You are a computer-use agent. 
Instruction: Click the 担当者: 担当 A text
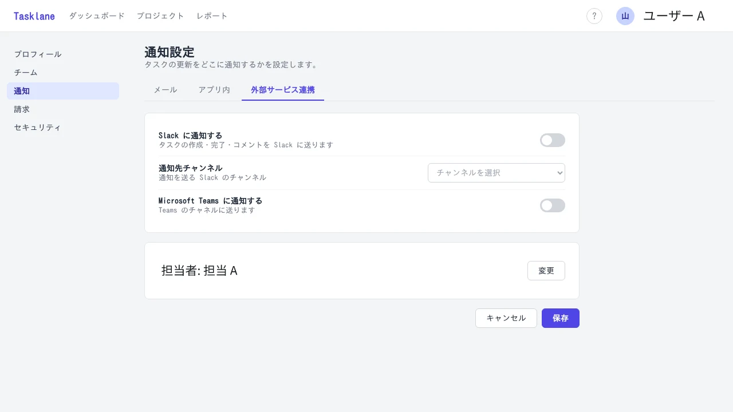[x=199, y=271]
